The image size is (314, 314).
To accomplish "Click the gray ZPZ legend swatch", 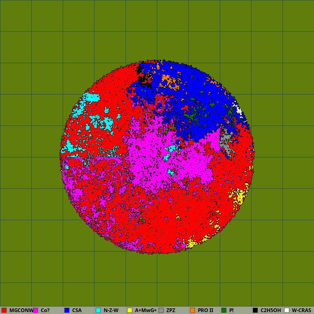I will (x=161, y=310).
